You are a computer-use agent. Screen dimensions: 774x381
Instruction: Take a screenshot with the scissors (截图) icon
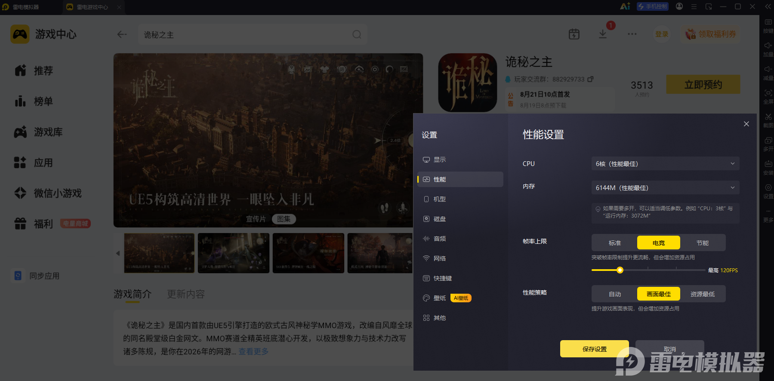click(x=768, y=120)
